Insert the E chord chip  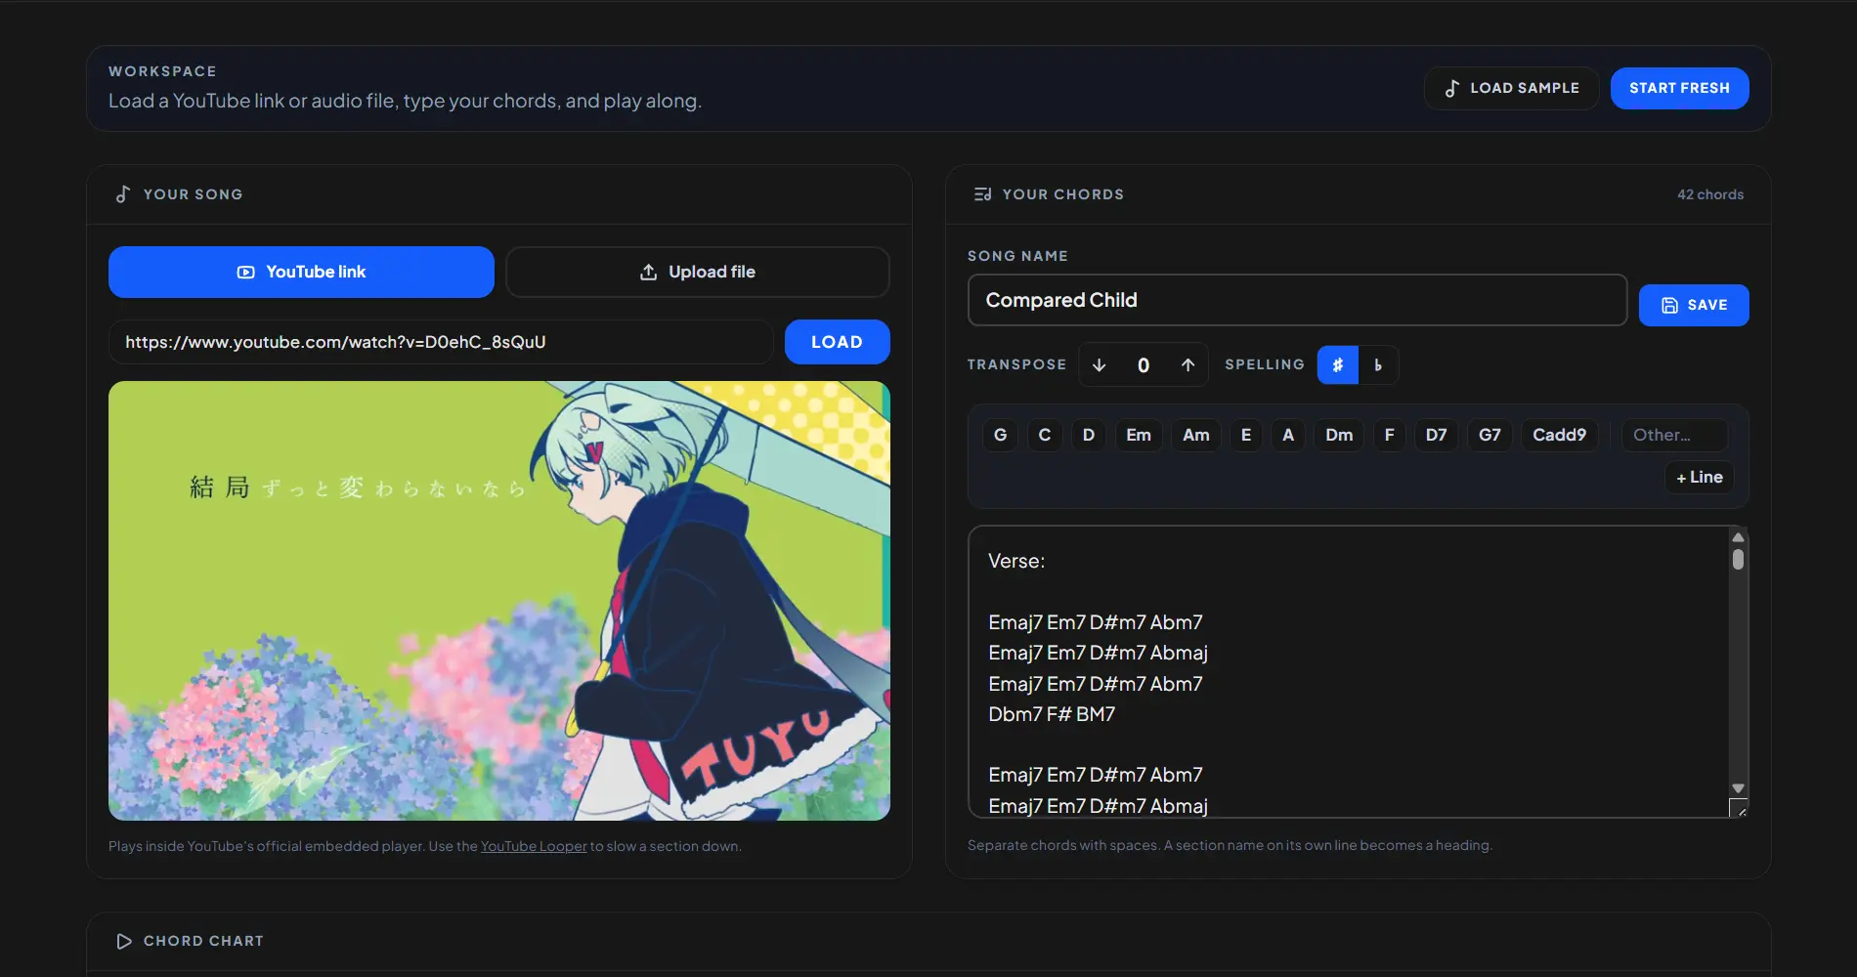pyautogui.click(x=1246, y=435)
